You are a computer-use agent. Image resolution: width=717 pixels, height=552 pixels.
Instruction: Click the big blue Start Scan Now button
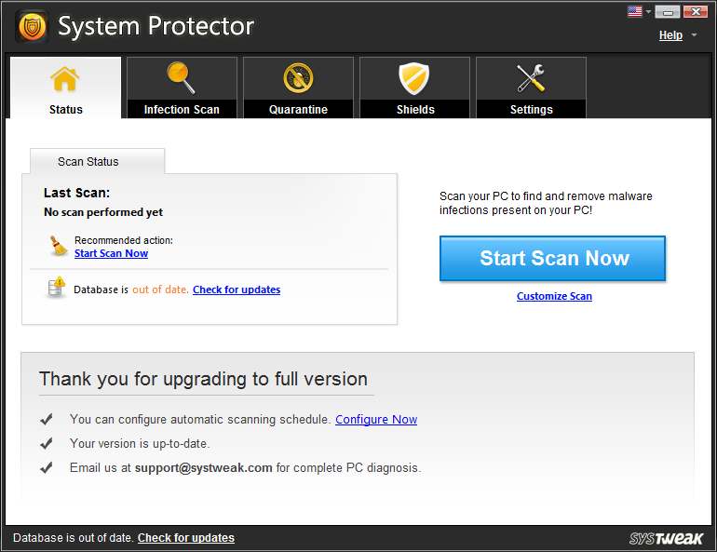coord(552,258)
